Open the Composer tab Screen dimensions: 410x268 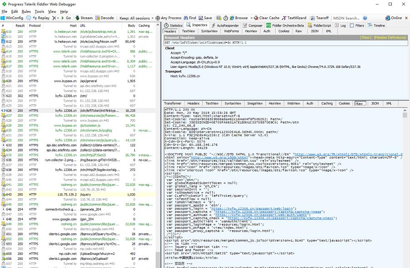pos(252,26)
